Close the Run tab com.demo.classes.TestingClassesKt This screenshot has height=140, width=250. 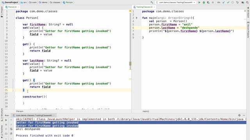point(54,115)
